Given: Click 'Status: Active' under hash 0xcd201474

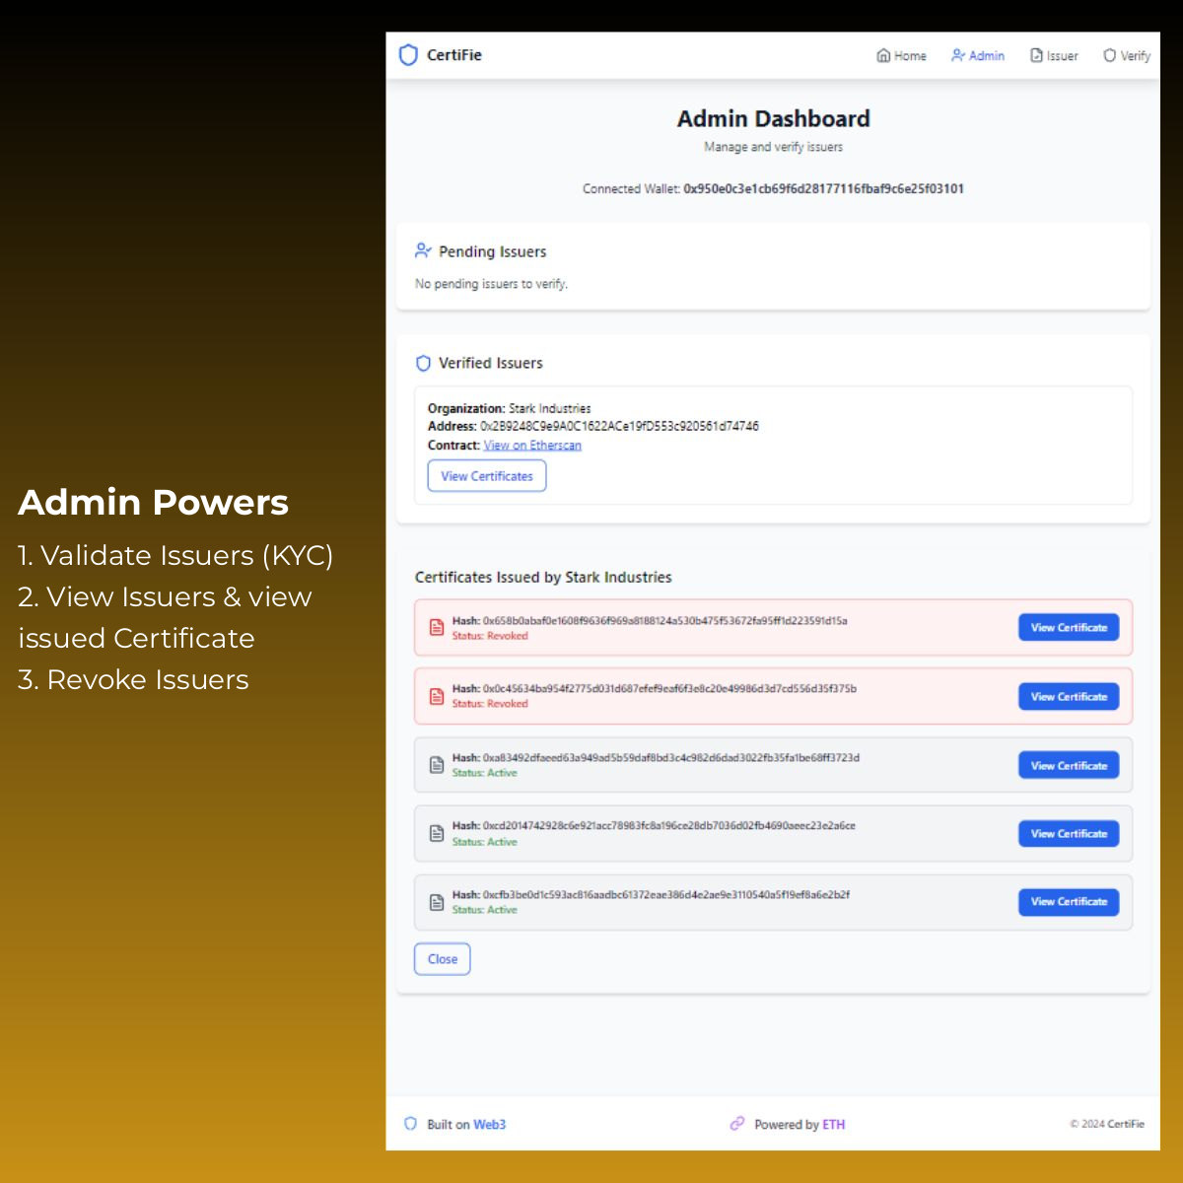Looking at the screenshot, I should pyautogui.click(x=485, y=842).
